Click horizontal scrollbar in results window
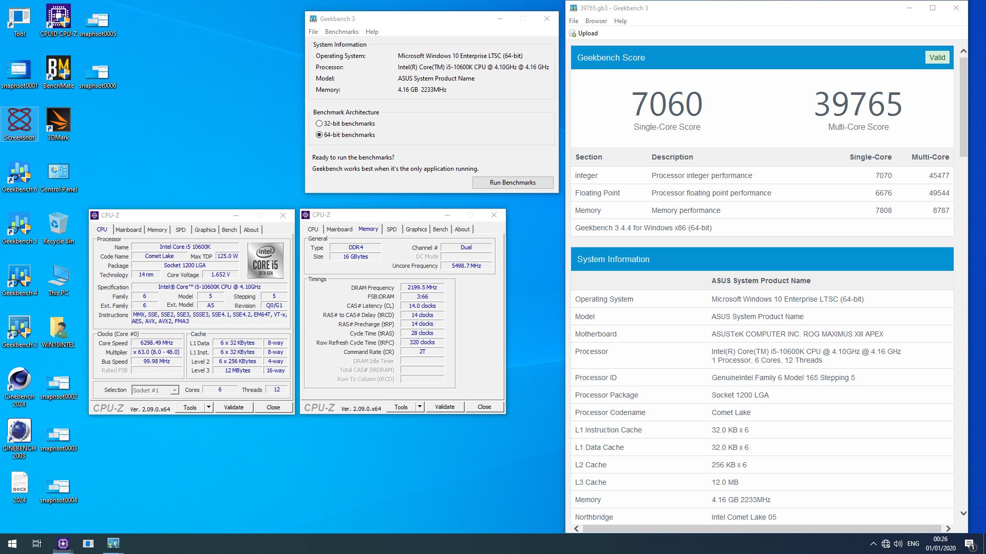 coord(761,528)
